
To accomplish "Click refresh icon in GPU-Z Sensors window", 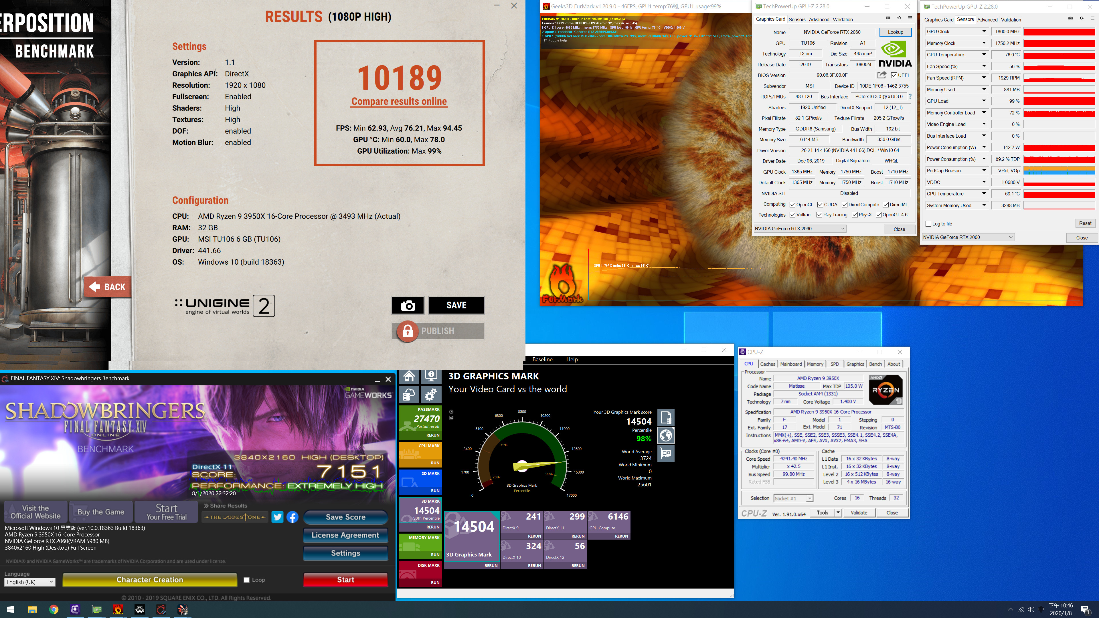I will coord(1082,18).
